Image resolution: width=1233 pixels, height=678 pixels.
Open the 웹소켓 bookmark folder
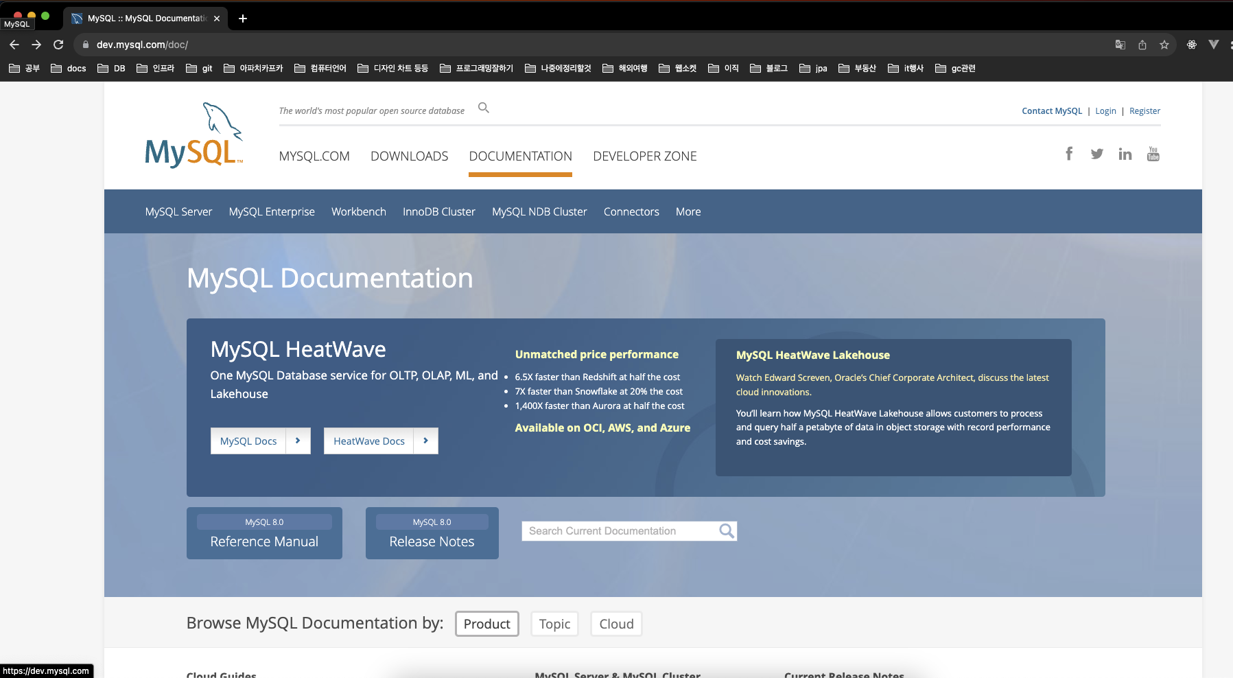[678, 69]
